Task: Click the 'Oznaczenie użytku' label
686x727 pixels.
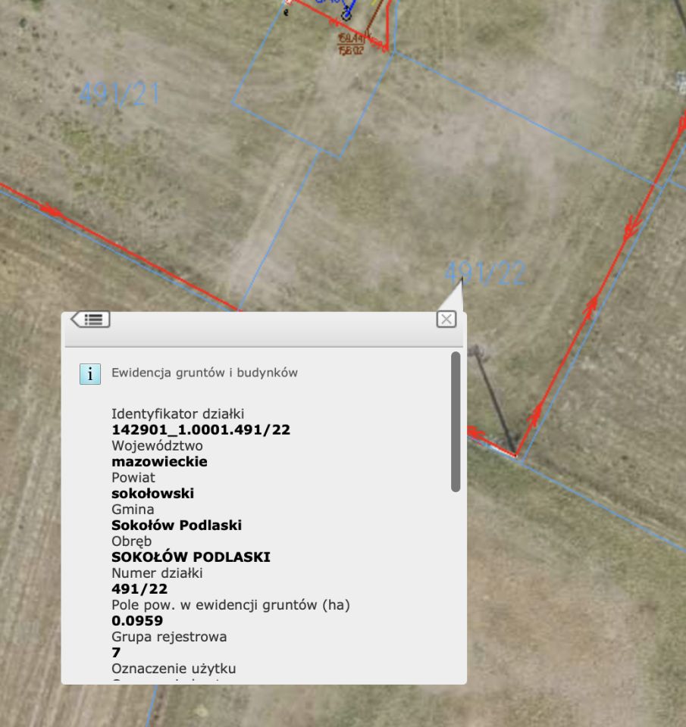Action: coord(174,669)
